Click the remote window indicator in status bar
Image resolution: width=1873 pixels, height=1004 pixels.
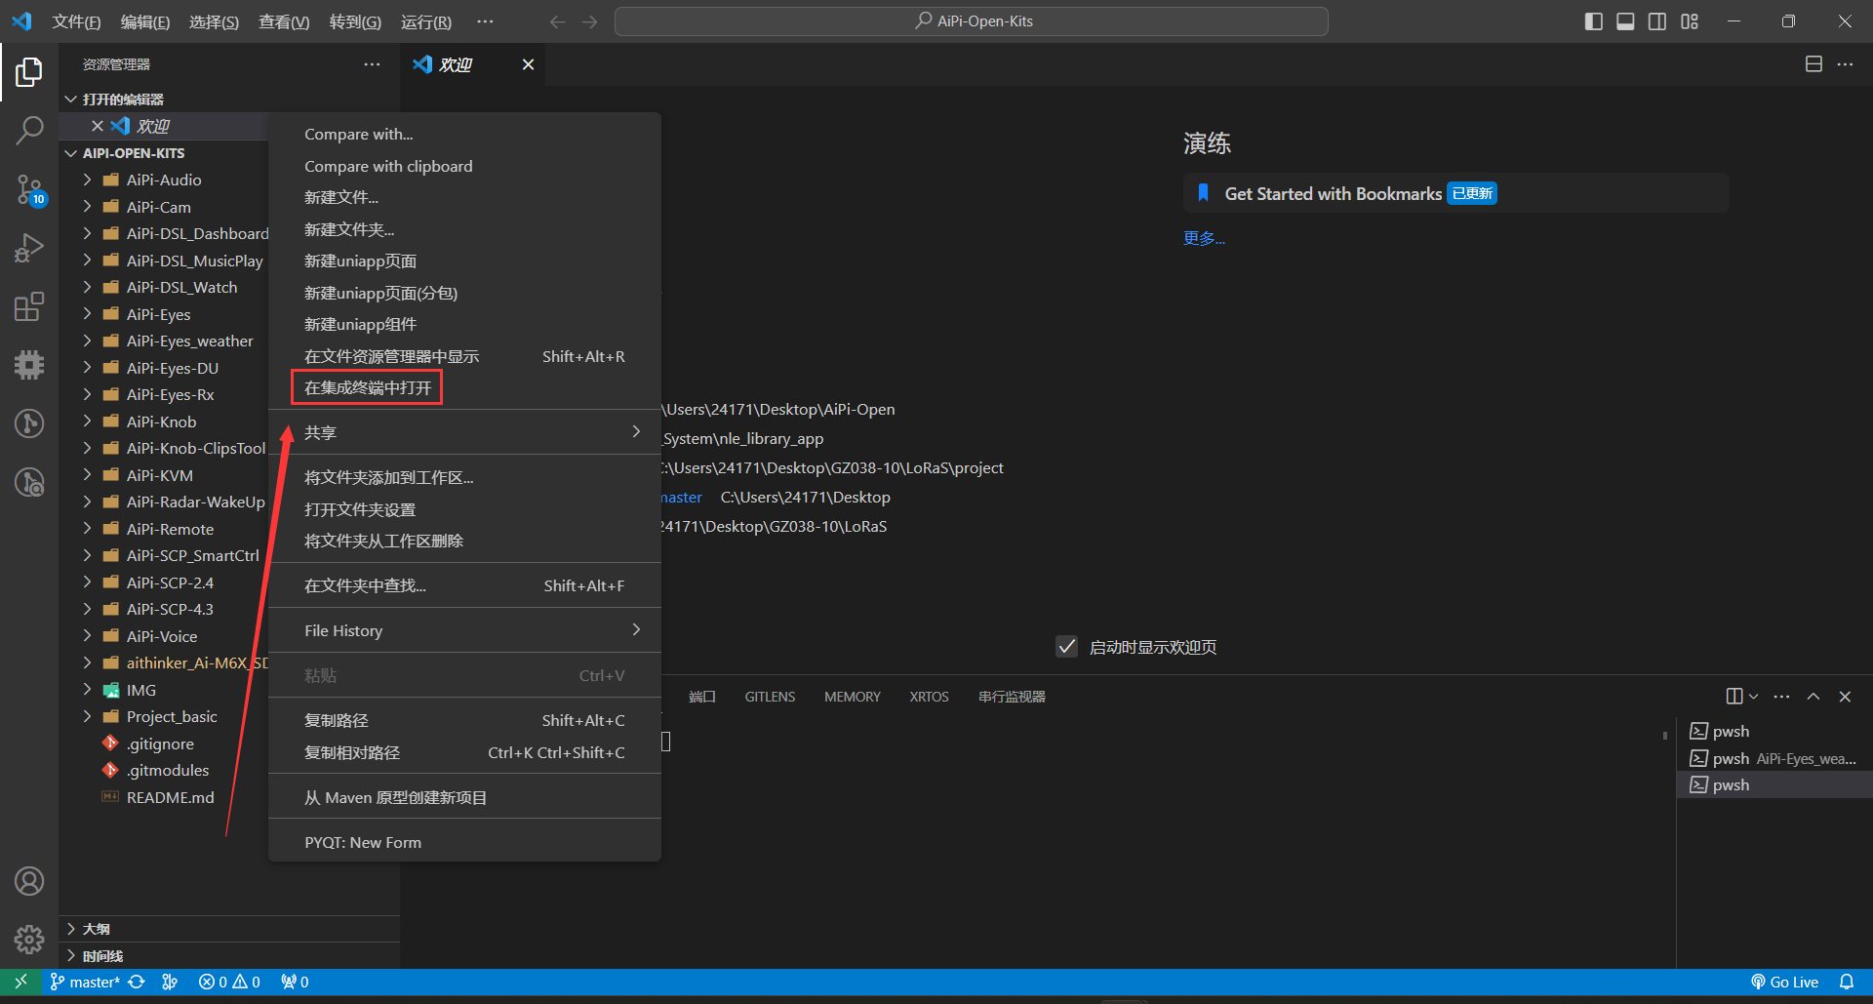(x=20, y=982)
